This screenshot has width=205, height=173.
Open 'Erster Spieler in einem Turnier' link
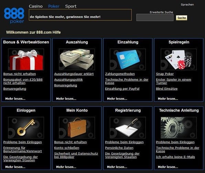click(173, 81)
